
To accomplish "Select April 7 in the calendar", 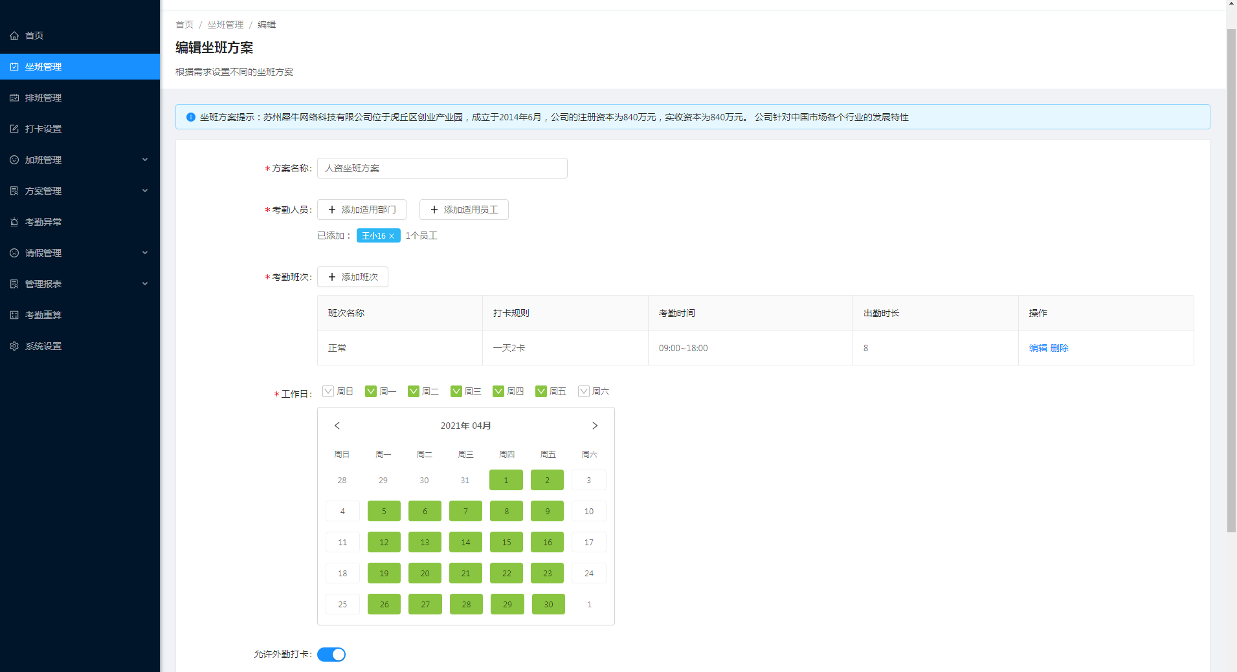I will pyautogui.click(x=465, y=511).
